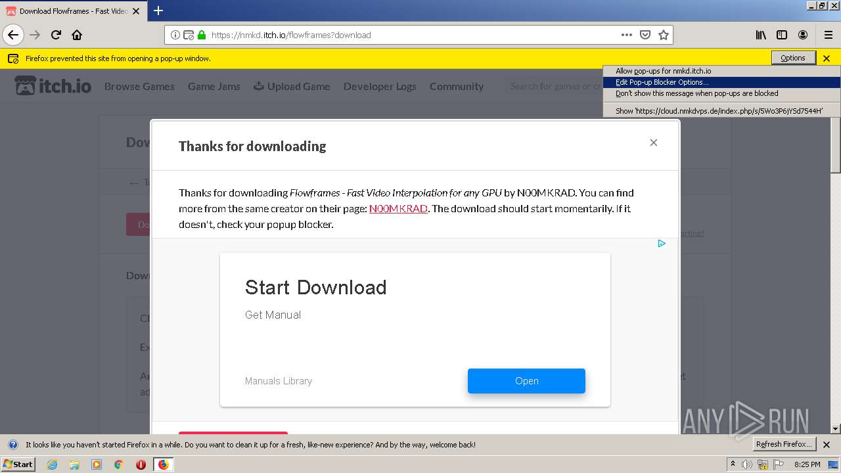Image resolution: width=841 pixels, height=473 pixels.
Task: Click the itch.io search field
Action: tap(553, 86)
